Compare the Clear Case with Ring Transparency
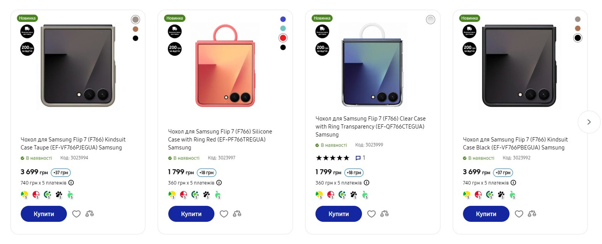Viewport: 602px width, 244px height. pyautogui.click(x=384, y=214)
